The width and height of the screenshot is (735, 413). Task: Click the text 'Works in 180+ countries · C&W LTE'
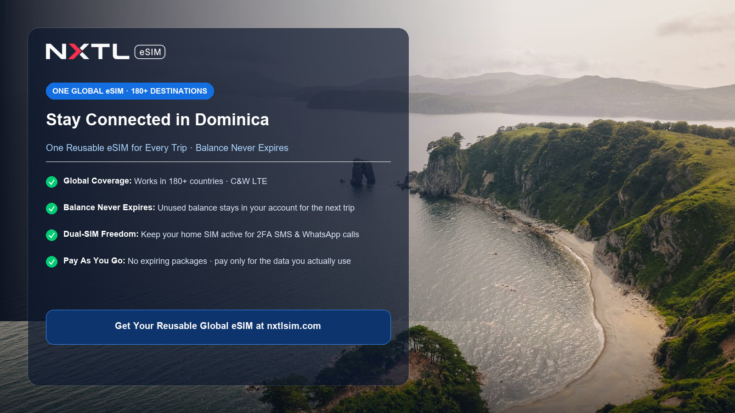[201, 181]
